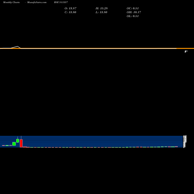Click the 'OH: 10.17' reading
The image size is (194, 194).
click(x=134, y=12)
